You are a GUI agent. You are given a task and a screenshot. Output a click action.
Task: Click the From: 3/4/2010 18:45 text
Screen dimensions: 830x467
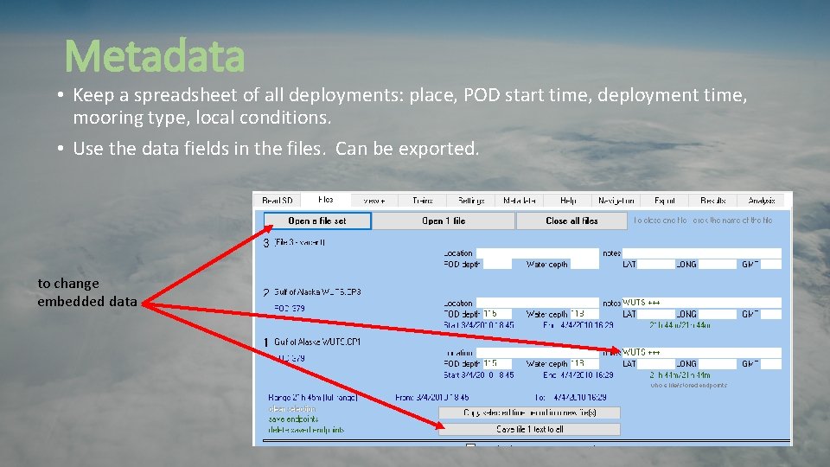[432, 397]
